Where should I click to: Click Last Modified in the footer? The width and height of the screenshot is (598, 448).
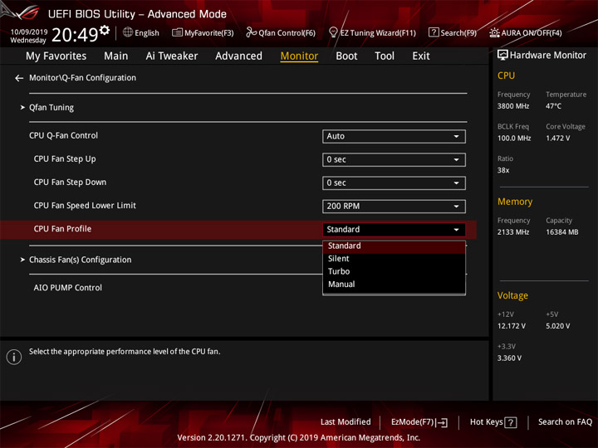(x=346, y=421)
